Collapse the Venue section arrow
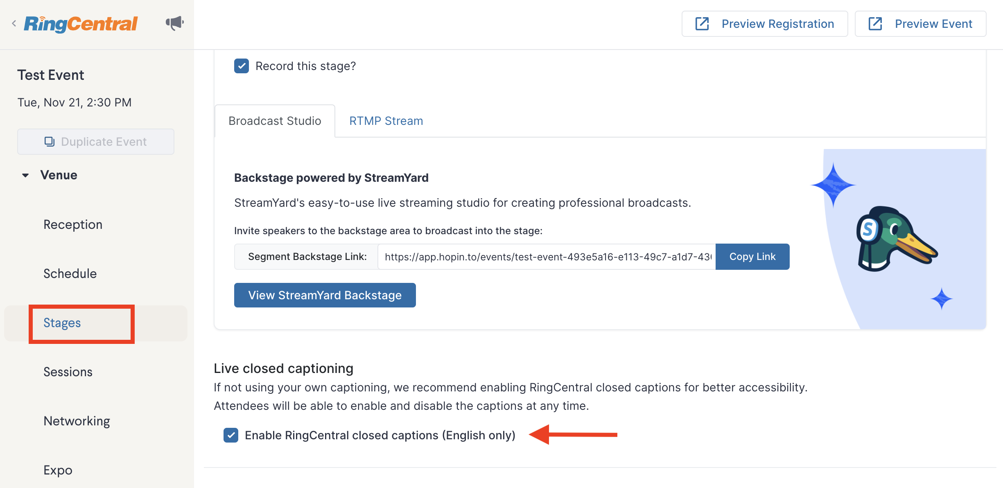 pyautogui.click(x=25, y=175)
